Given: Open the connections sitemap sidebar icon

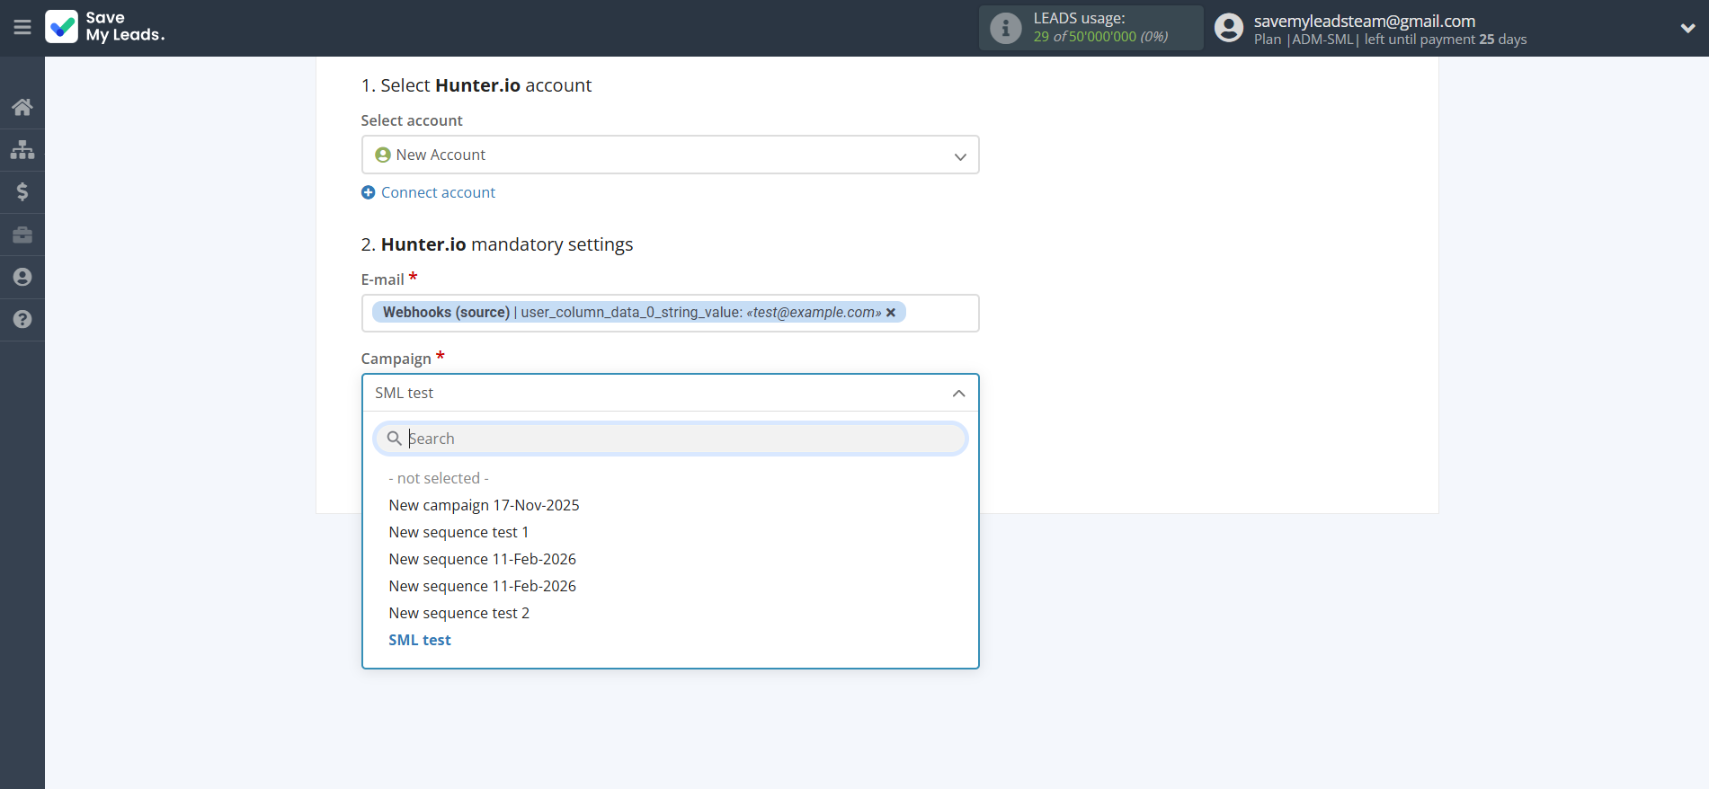Looking at the screenshot, I should tap(22, 149).
